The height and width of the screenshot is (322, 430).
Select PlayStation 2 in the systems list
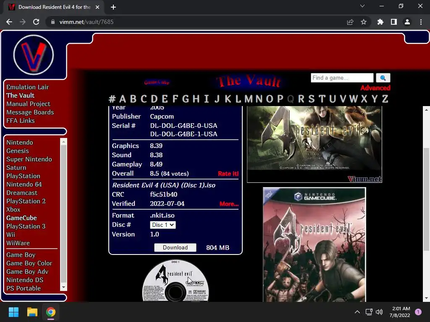click(26, 201)
